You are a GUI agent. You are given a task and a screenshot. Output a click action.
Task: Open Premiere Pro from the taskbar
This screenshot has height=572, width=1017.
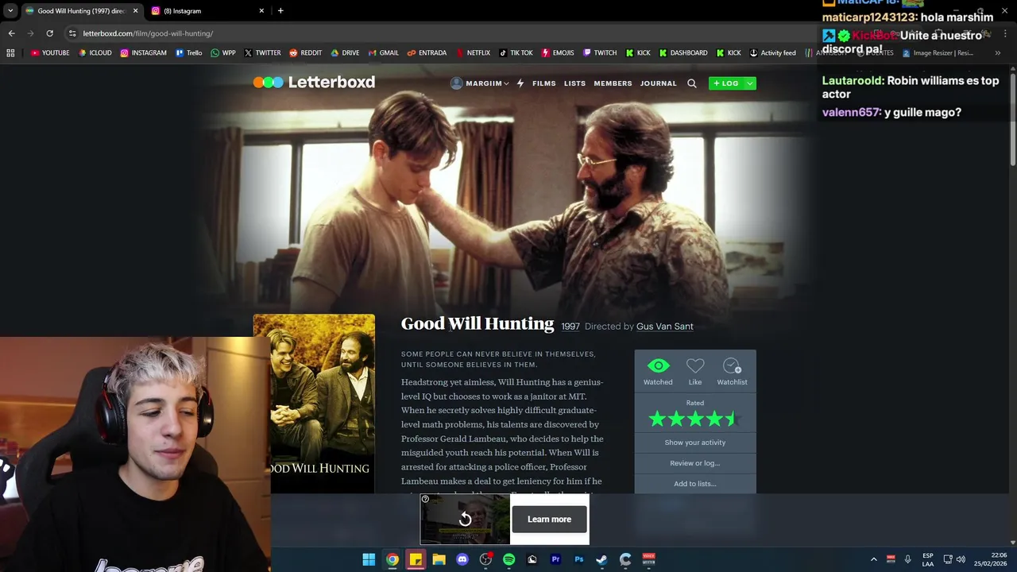[x=555, y=559]
